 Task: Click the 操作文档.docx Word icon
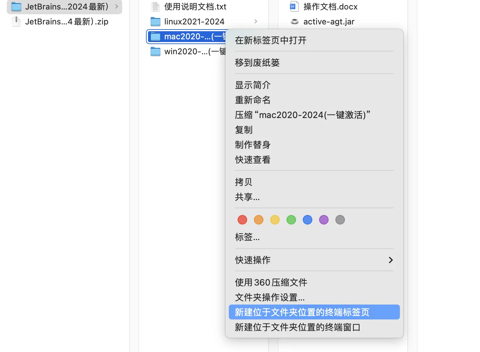pos(294,7)
